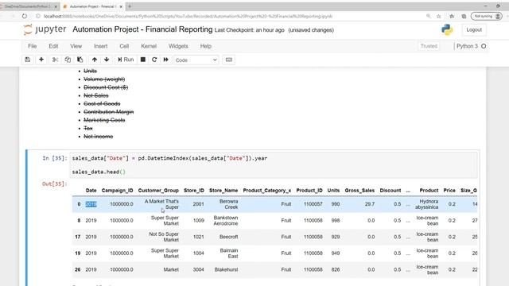This screenshot has height=286, width=509.
Task: Interrupt the kernel with the stop icon
Action: point(143,60)
